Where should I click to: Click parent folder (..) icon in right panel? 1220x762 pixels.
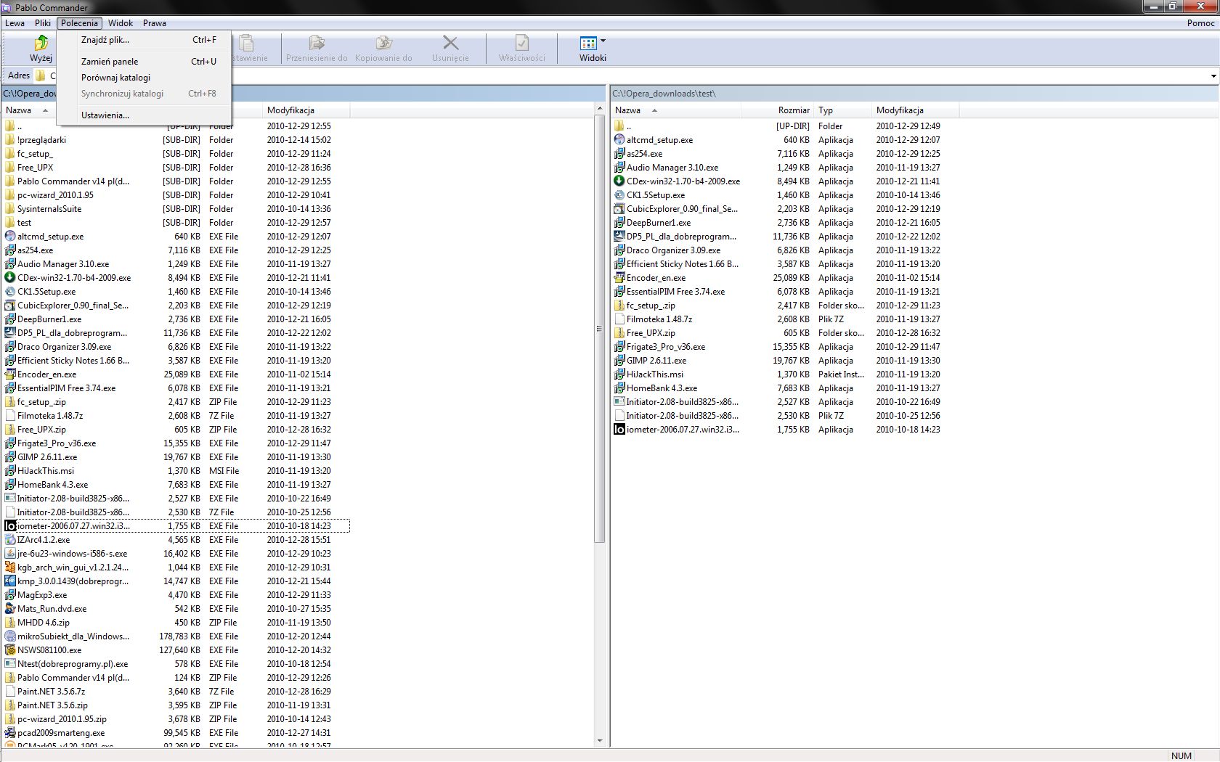coord(619,126)
